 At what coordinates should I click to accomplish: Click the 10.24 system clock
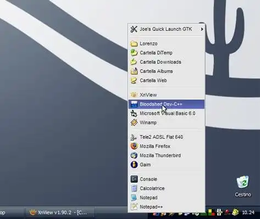tap(248, 212)
